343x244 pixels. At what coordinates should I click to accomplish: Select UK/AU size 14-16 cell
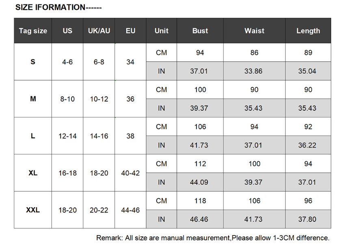tap(99, 136)
